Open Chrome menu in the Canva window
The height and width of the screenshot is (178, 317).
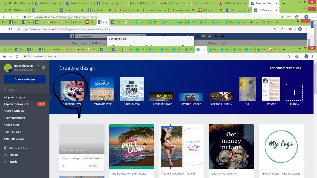click(313, 56)
